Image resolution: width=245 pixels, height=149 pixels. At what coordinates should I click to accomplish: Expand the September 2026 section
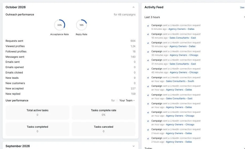[x=133, y=146]
